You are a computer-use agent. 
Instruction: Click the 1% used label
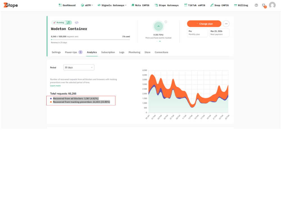(x=126, y=36)
